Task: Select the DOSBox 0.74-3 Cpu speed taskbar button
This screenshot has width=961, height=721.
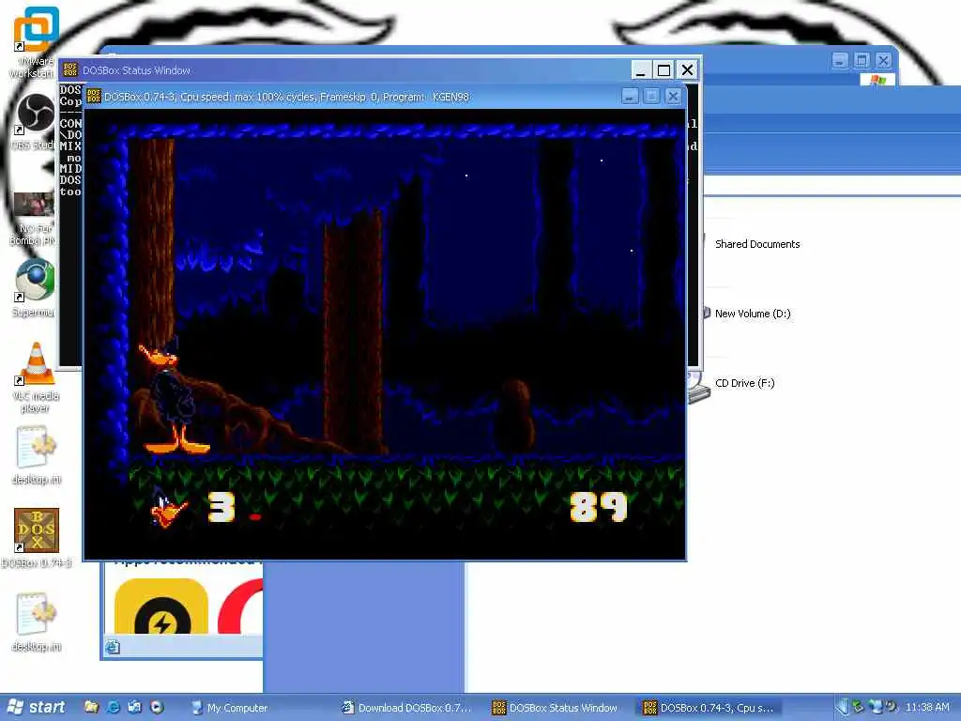Action: pyautogui.click(x=709, y=708)
